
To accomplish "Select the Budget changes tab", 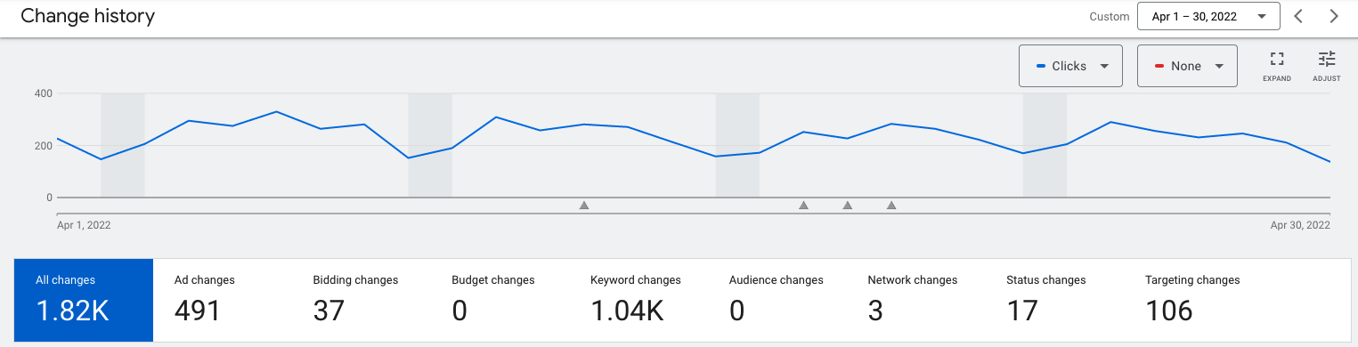I will pyautogui.click(x=500, y=300).
